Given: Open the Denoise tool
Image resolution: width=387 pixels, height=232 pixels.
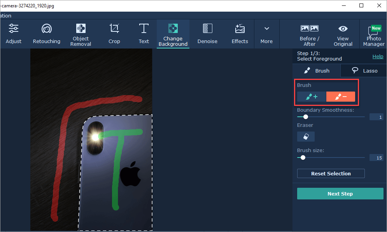Looking at the screenshot, I should 207,34.
